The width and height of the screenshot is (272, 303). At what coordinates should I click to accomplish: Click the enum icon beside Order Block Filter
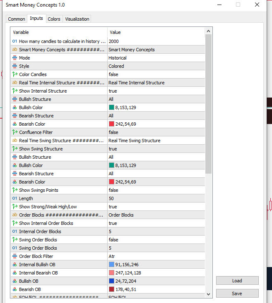point(15,256)
